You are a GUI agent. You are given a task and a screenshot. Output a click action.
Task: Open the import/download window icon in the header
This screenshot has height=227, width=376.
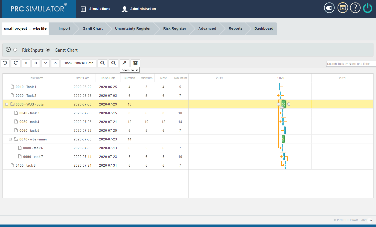point(343,8)
